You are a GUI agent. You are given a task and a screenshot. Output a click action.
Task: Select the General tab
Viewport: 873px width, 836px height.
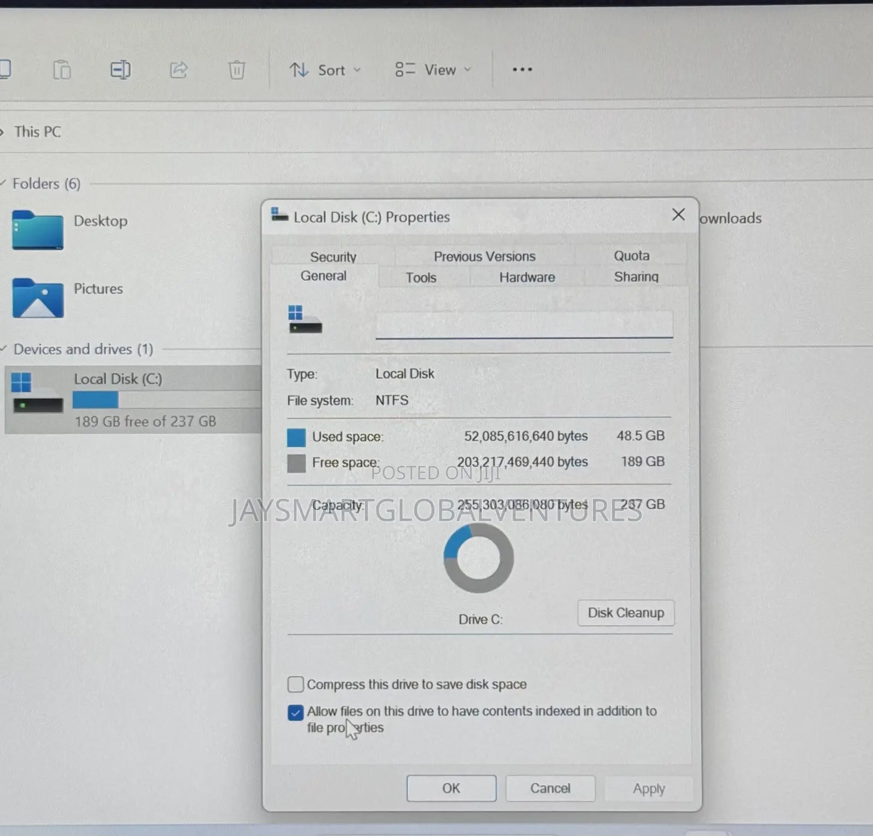[x=324, y=276]
